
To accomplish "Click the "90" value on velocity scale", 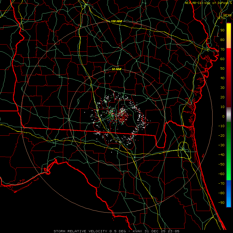I will [222, 30].
